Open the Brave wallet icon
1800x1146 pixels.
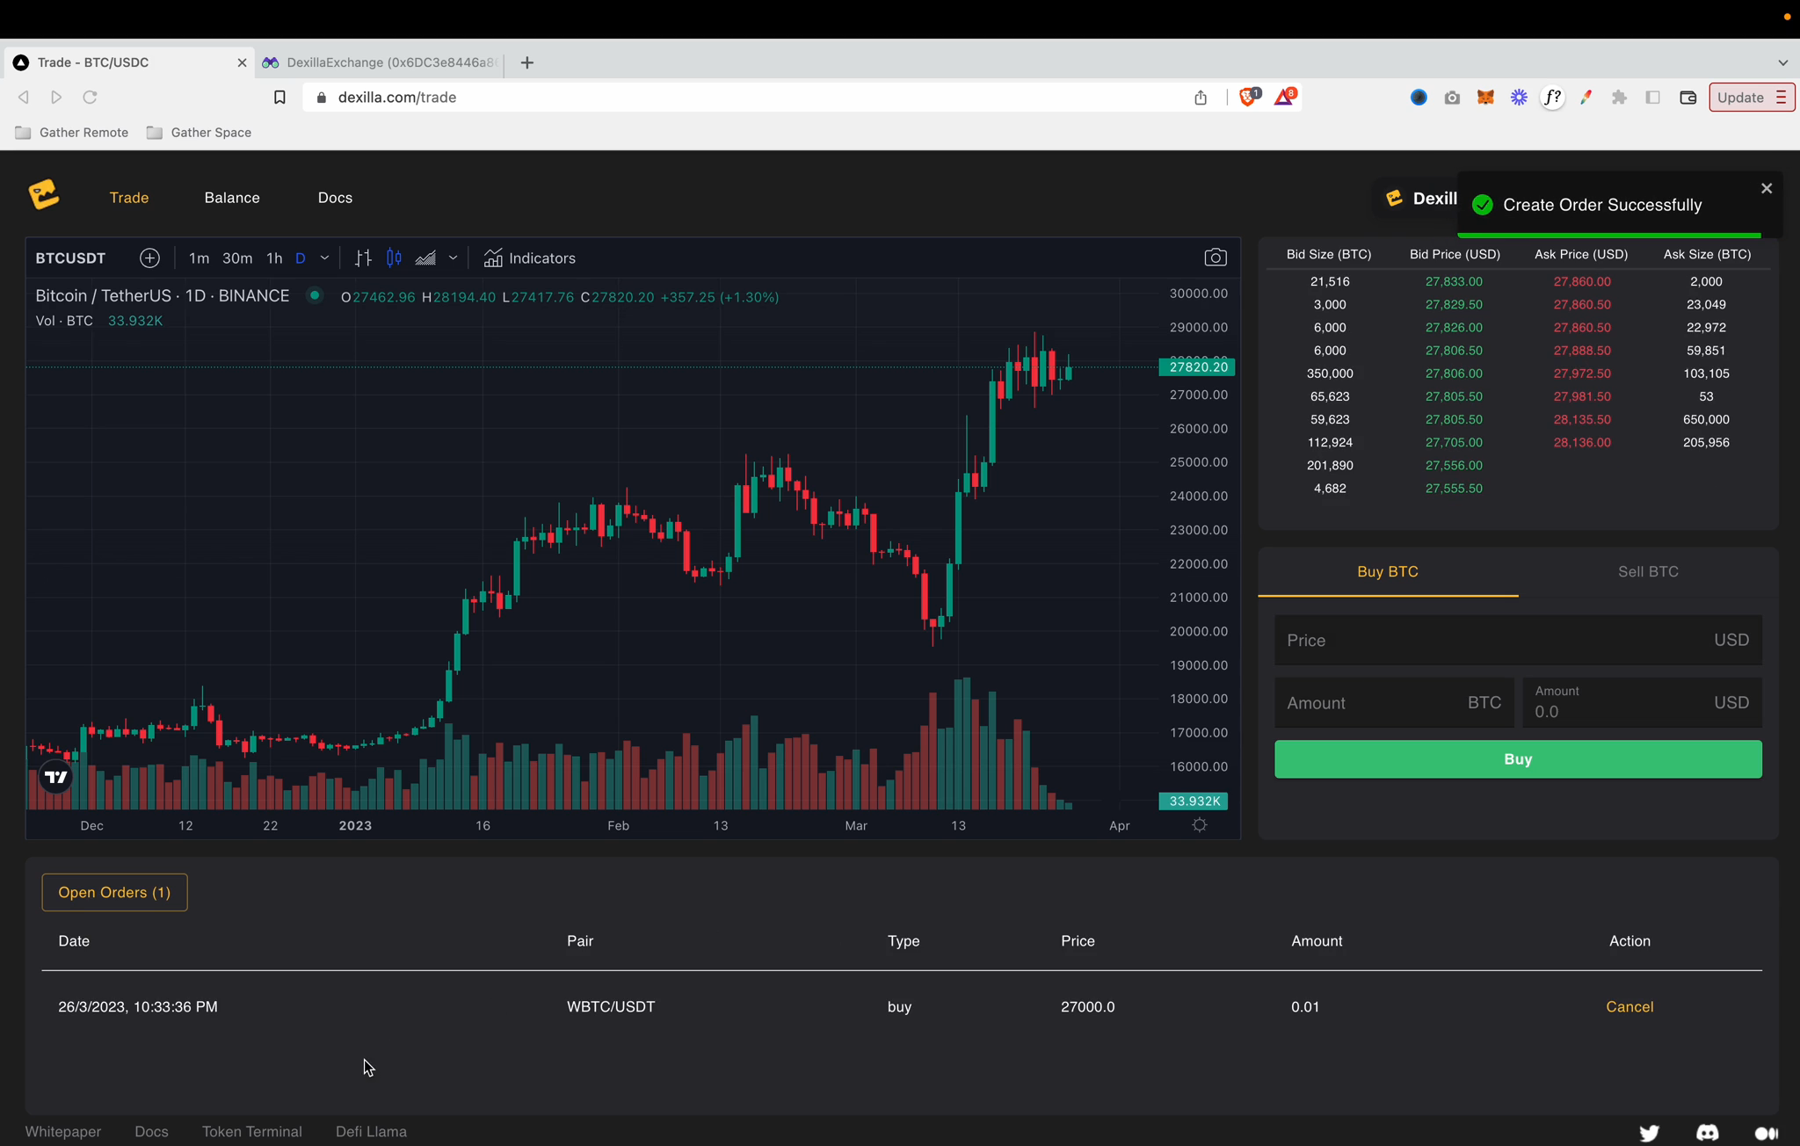click(x=1687, y=98)
